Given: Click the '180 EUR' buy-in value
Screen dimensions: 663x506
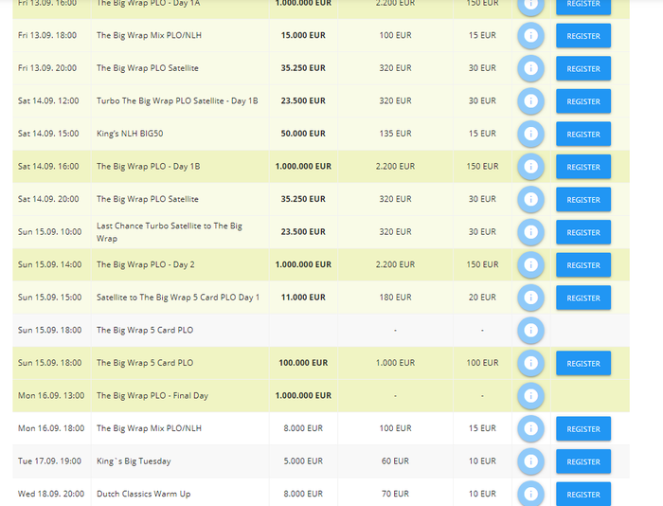Looking at the screenshot, I should 395,298.
